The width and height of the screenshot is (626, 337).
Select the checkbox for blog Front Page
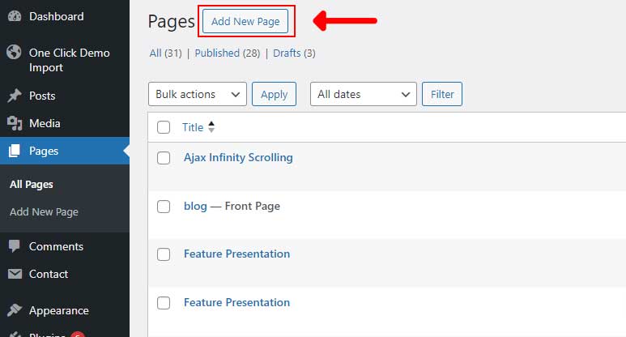pyautogui.click(x=164, y=207)
